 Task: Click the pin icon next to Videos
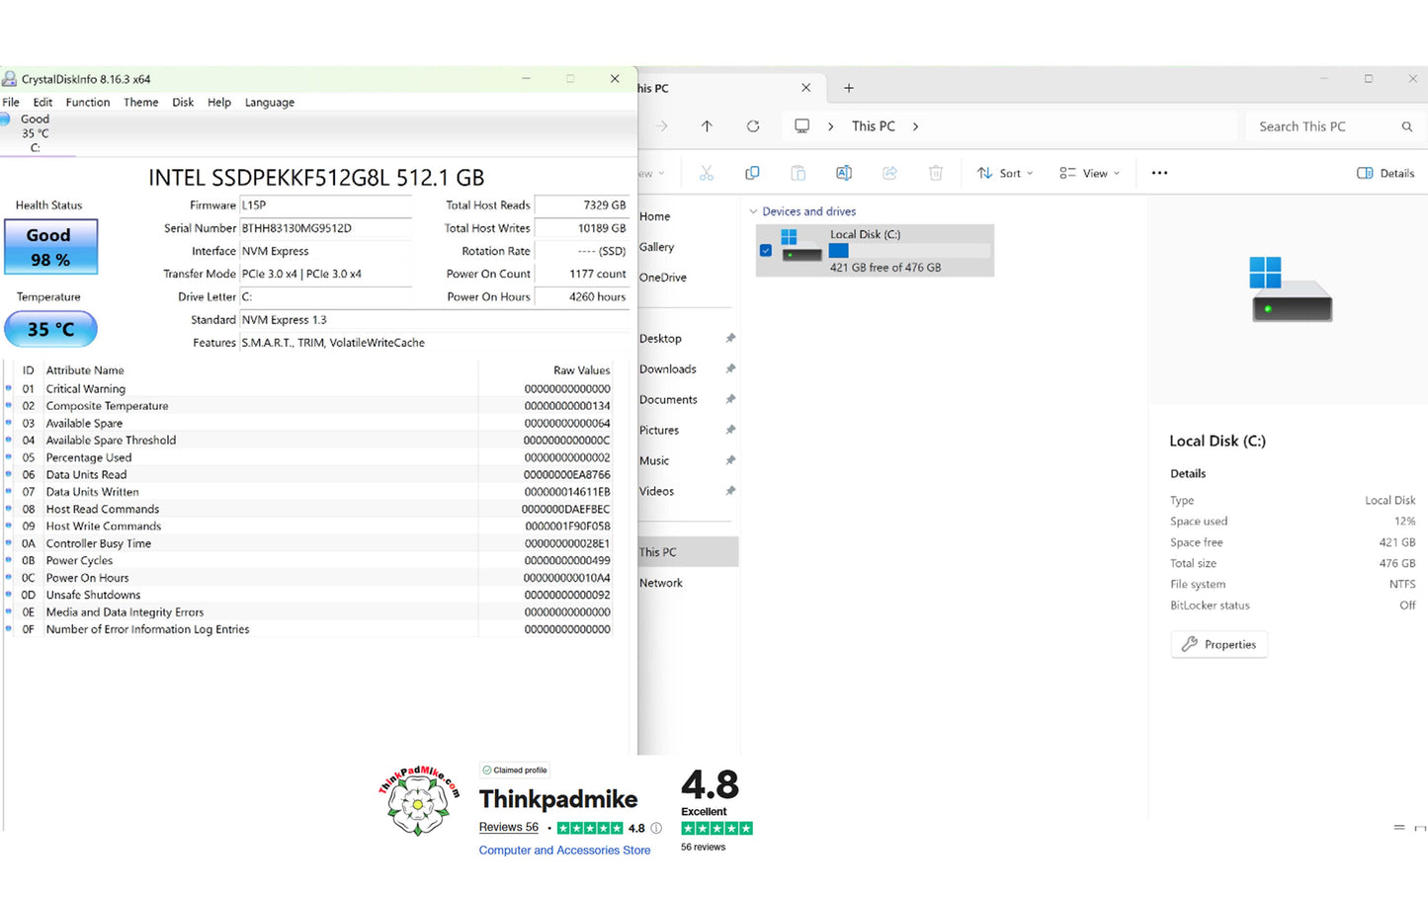[x=730, y=492]
